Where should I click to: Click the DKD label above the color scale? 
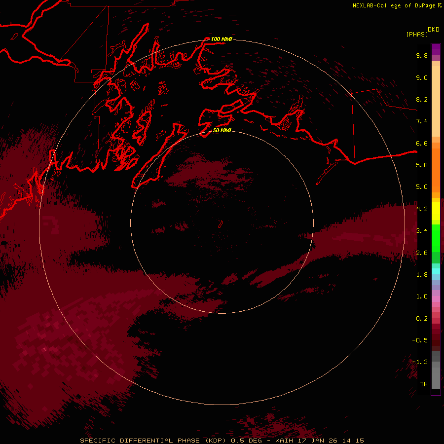(x=433, y=30)
